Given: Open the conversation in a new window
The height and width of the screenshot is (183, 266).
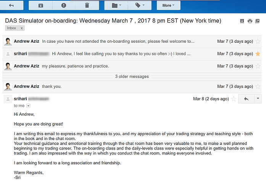Looking at the screenshot, I should pyautogui.click(x=258, y=21).
